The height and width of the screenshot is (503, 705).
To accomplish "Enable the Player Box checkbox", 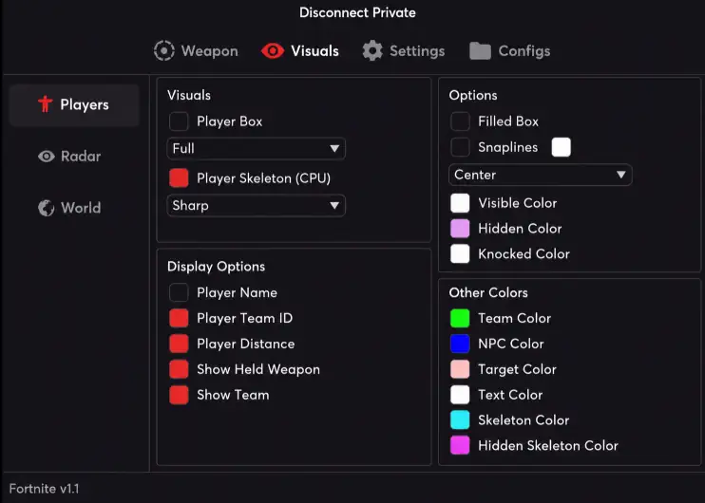I will (179, 121).
